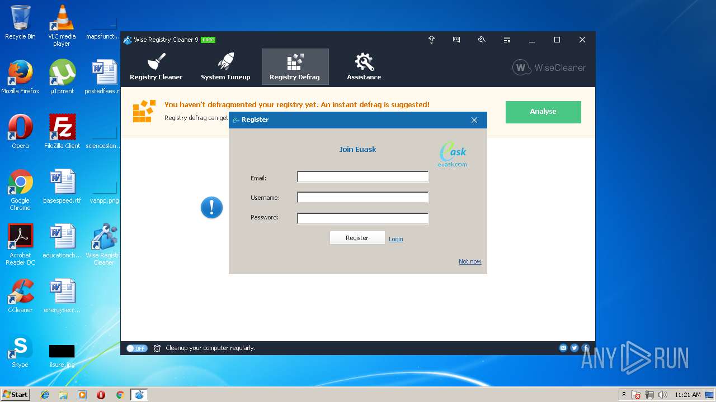Click the alarm clock icon in status bar

click(x=157, y=348)
